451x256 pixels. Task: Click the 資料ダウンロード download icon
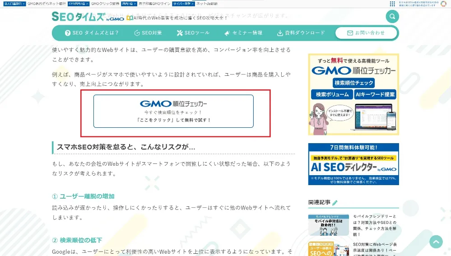pyautogui.click(x=280, y=33)
